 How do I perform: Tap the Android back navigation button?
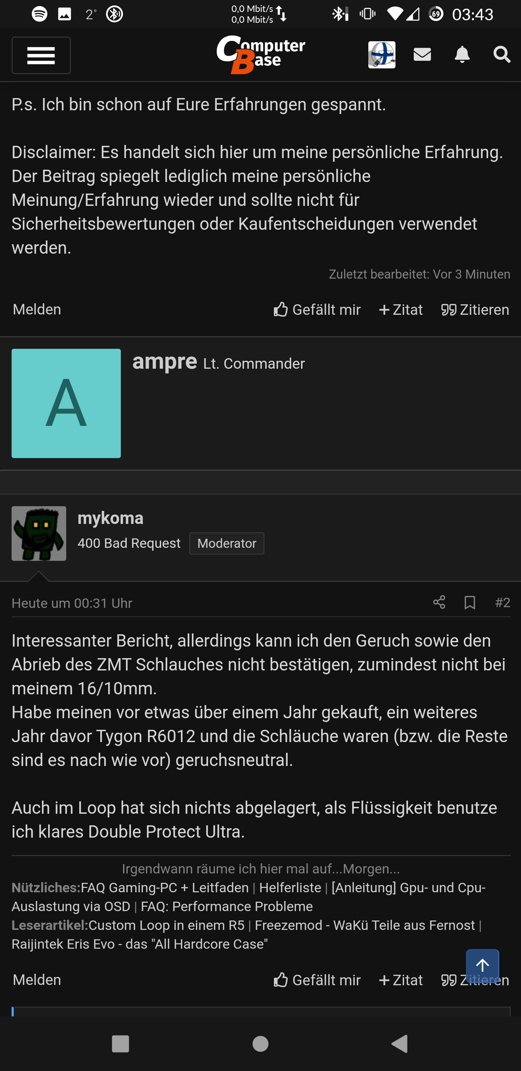tap(399, 1044)
